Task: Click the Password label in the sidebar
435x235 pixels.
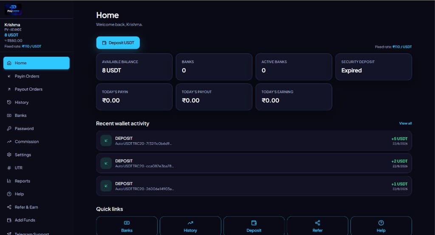Action: point(24,129)
